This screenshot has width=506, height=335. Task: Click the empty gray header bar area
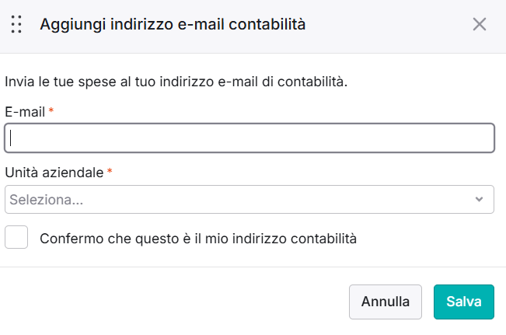pos(387,25)
